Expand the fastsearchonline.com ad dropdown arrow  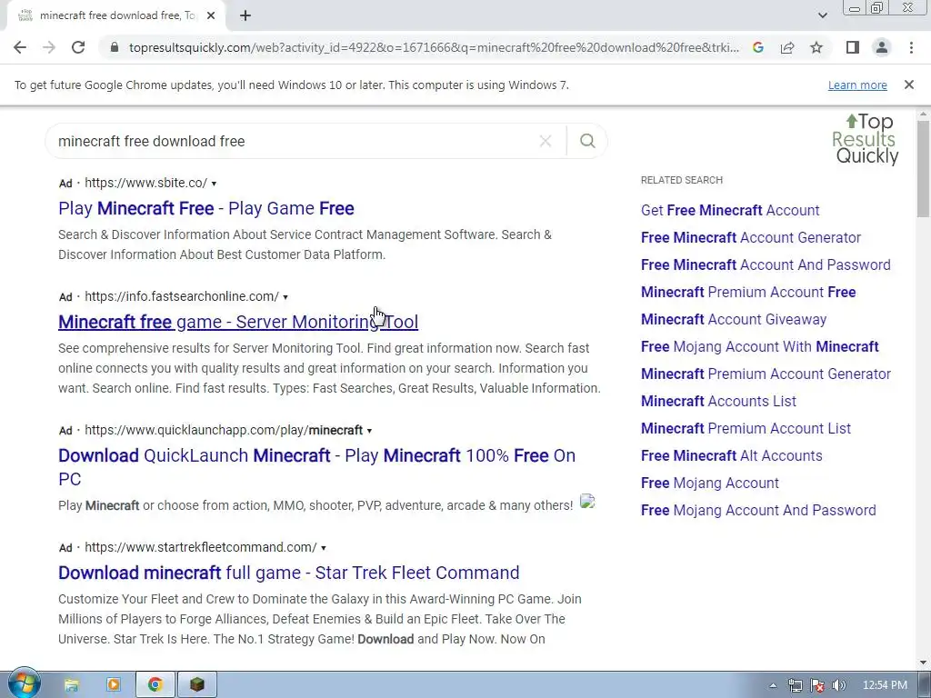pyautogui.click(x=285, y=297)
